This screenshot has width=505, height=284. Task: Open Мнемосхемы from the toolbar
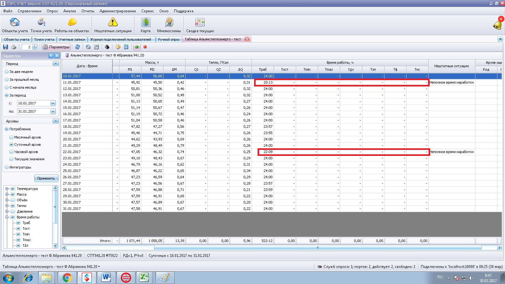[x=169, y=25]
